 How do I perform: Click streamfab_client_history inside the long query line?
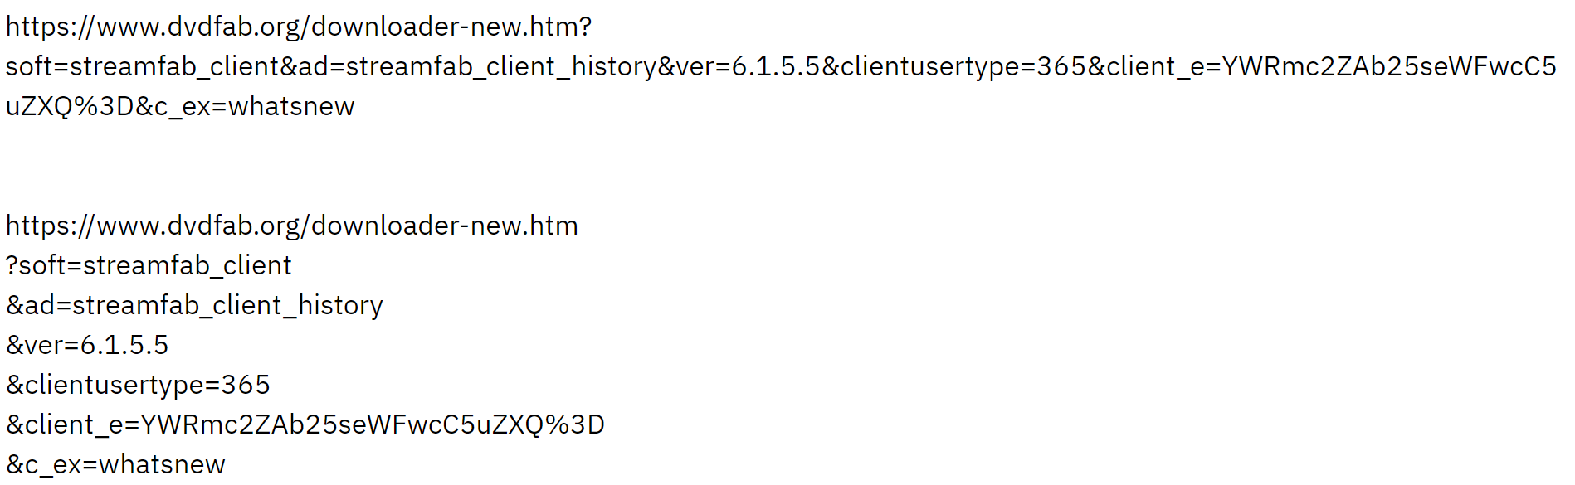tap(500, 67)
